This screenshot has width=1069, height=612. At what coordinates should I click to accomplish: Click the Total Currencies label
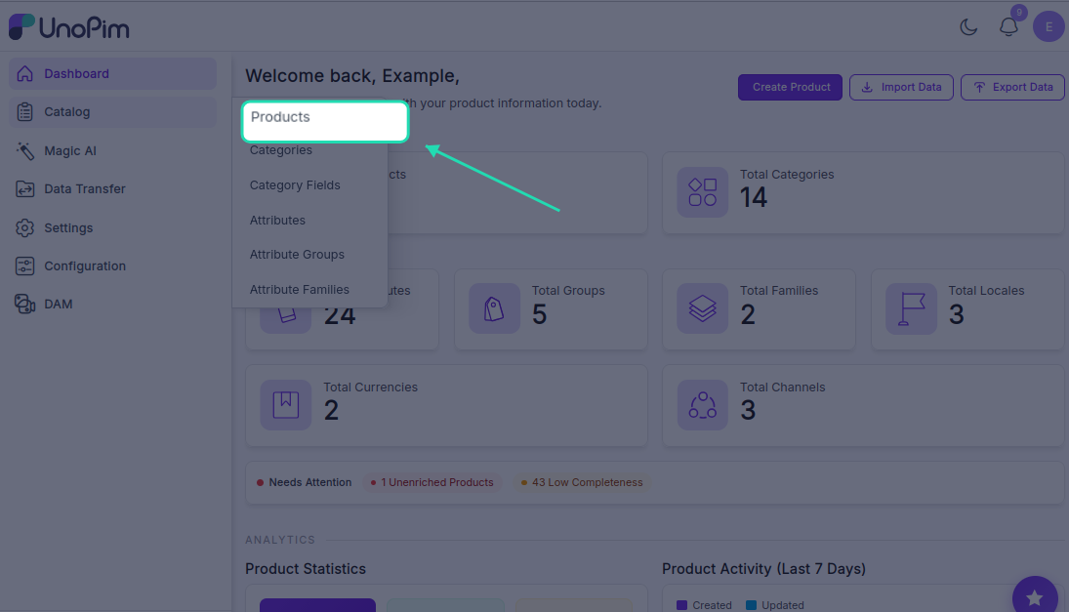click(370, 388)
